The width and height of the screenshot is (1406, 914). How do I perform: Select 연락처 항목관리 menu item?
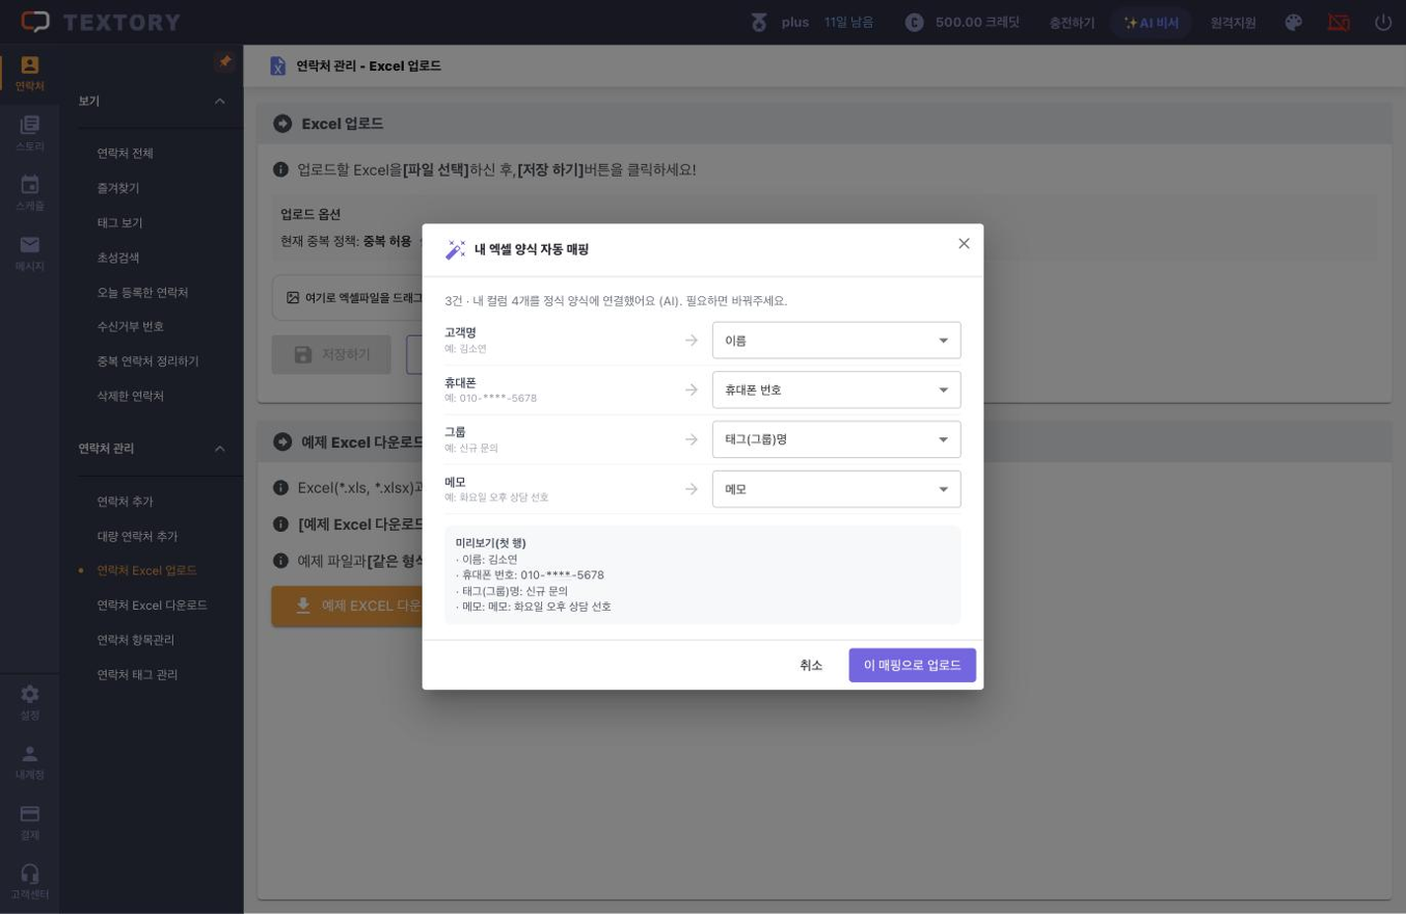(x=135, y=640)
